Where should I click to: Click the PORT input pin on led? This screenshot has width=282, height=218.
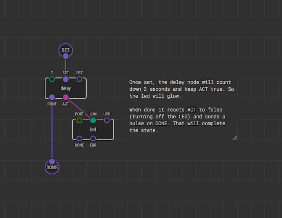[x=79, y=120]
